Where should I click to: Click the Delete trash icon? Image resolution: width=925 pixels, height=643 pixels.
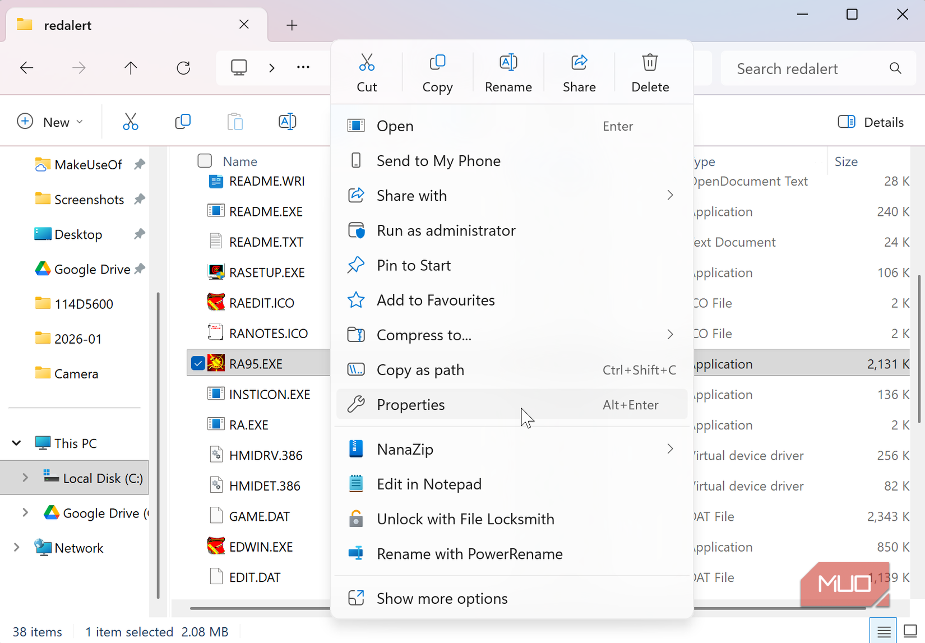pyautogui.click(x=650, y=62)
